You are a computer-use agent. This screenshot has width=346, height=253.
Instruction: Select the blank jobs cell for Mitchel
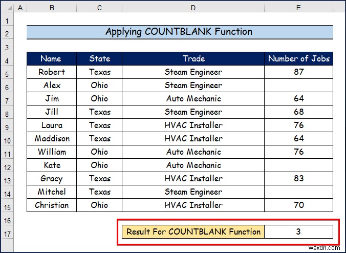click(x=299, y=192)
